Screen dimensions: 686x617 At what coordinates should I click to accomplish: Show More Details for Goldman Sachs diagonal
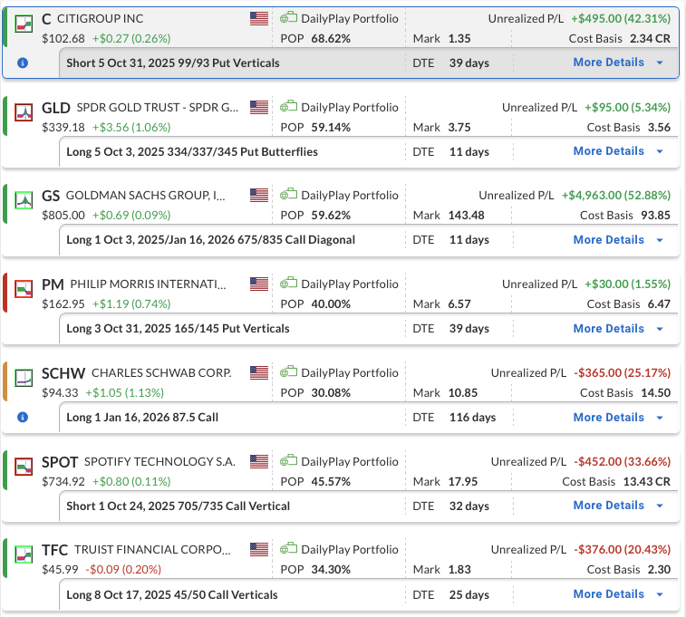tap(619, 240)
